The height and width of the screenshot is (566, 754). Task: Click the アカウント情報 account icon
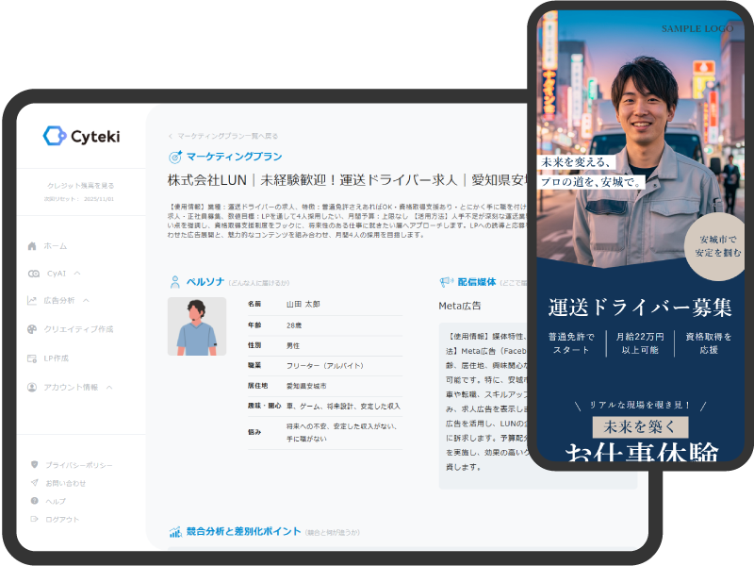(x=30, y=387)
